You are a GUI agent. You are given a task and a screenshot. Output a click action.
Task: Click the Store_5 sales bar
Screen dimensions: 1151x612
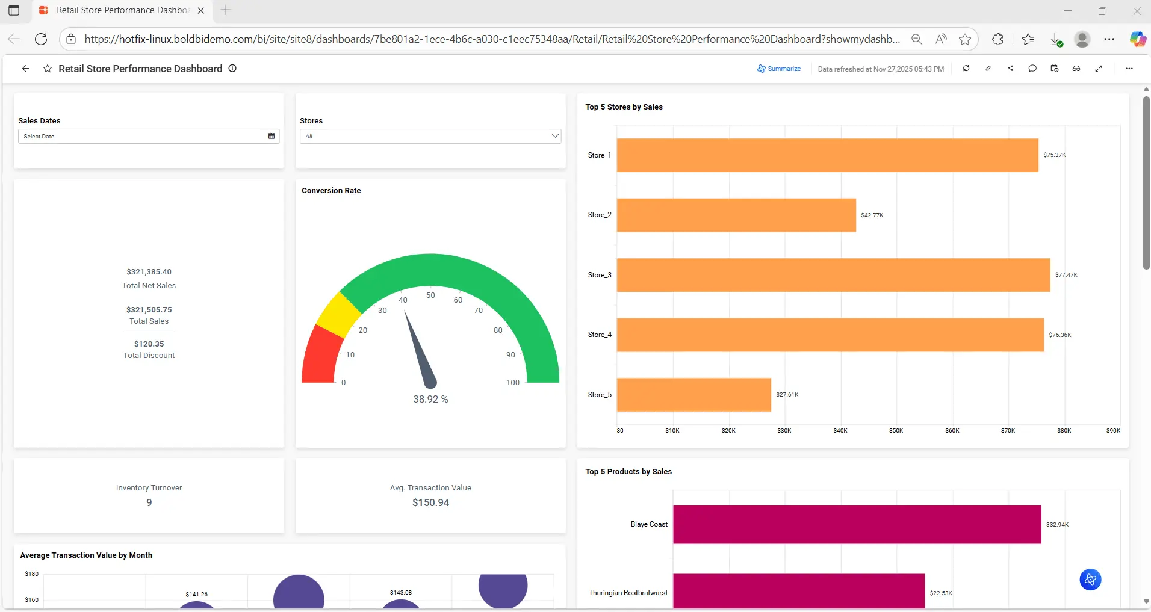[x=694, y=395]
